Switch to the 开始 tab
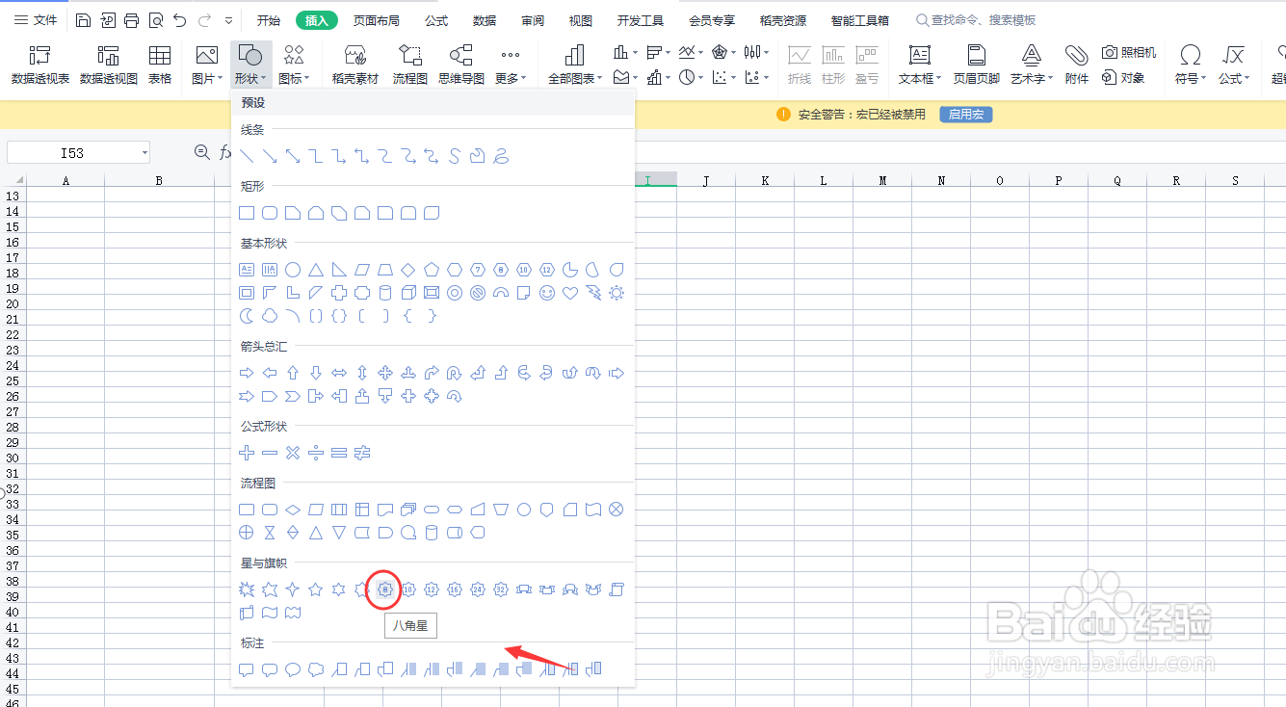Viewport: 1286px width, 707px height. point(269,20)
